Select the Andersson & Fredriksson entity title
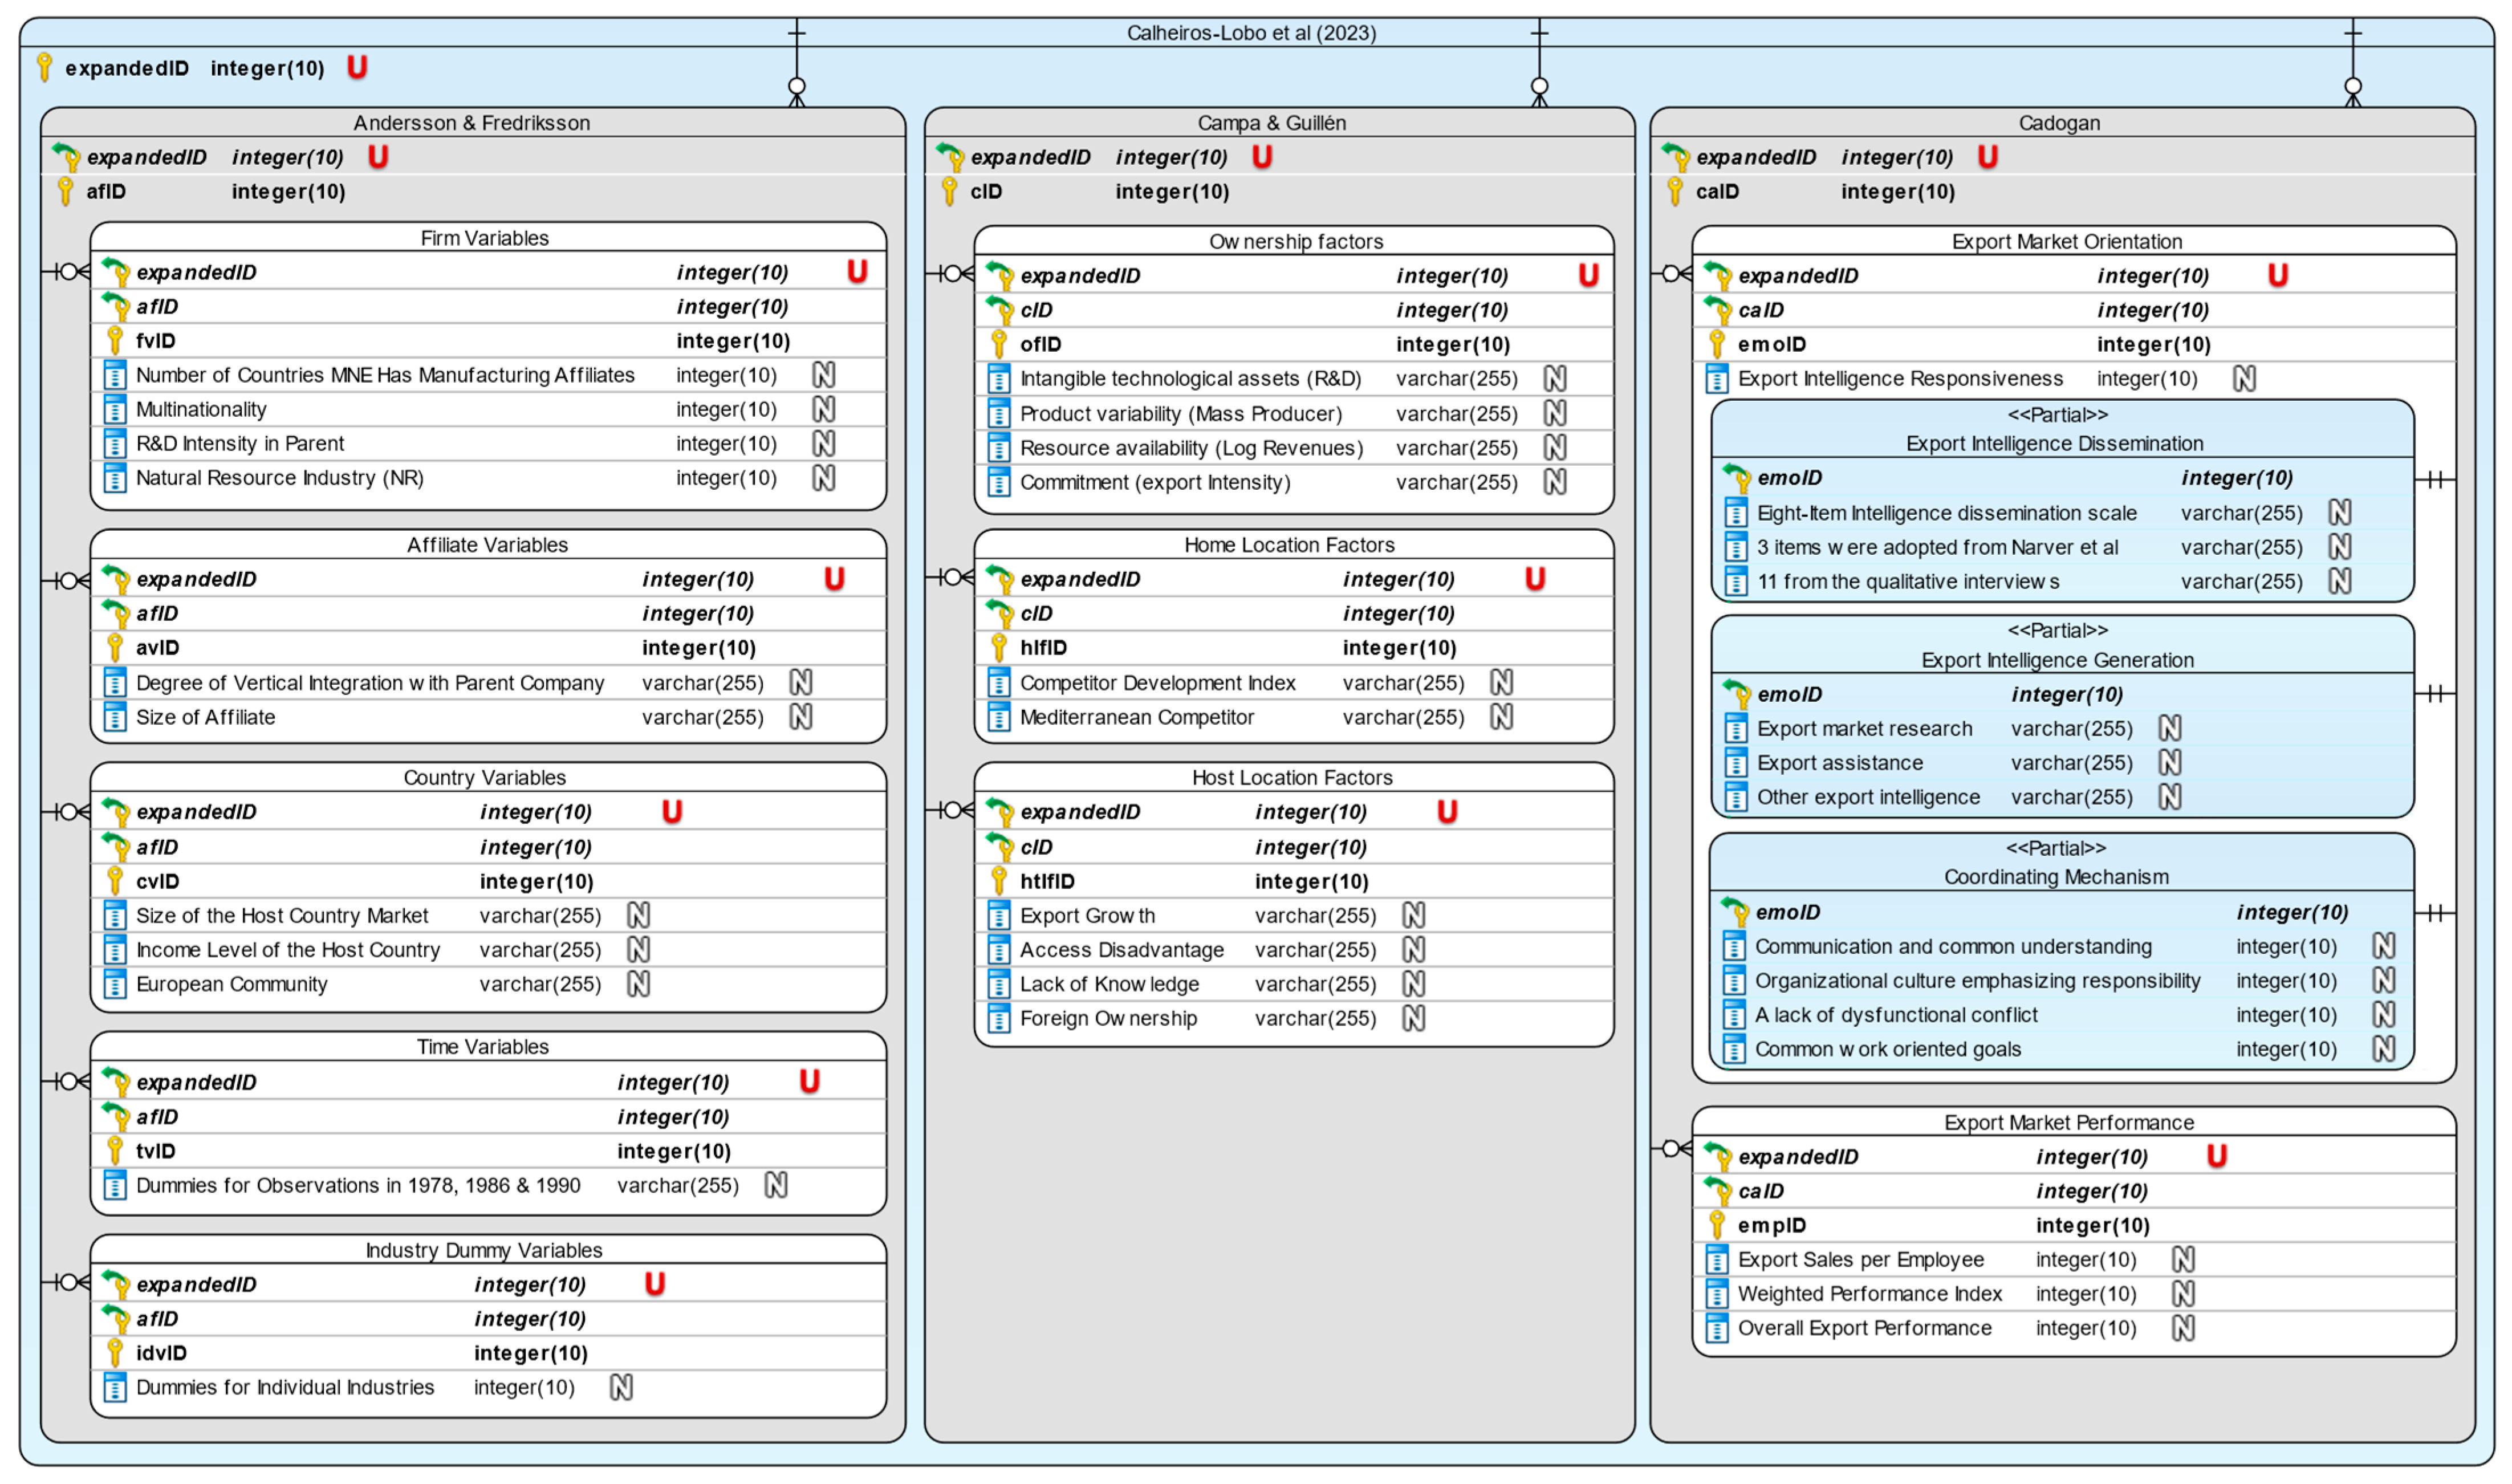Image resolution: width=2512 pixels, height=1484 pixels. (471, 123)
